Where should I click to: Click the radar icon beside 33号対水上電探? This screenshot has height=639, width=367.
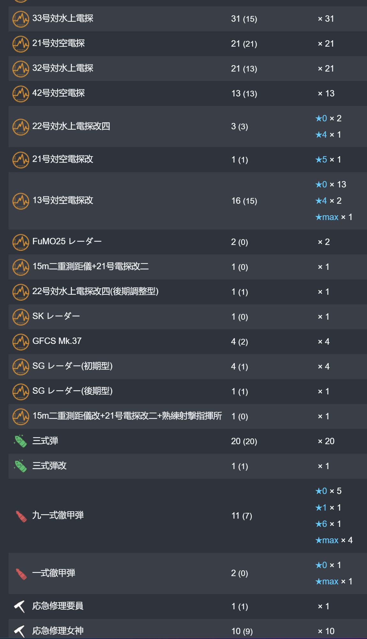coord(21,19)
